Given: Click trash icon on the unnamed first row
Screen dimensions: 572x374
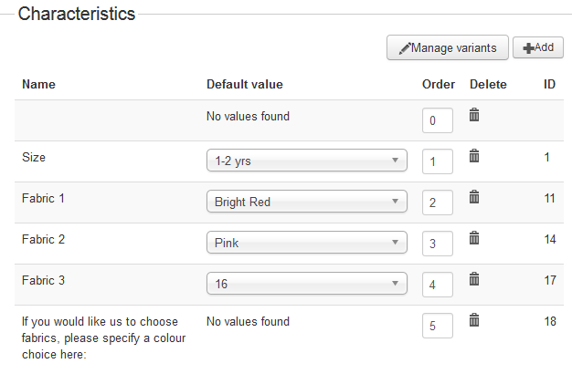Looking at the screenshot, I should [474, 115].
